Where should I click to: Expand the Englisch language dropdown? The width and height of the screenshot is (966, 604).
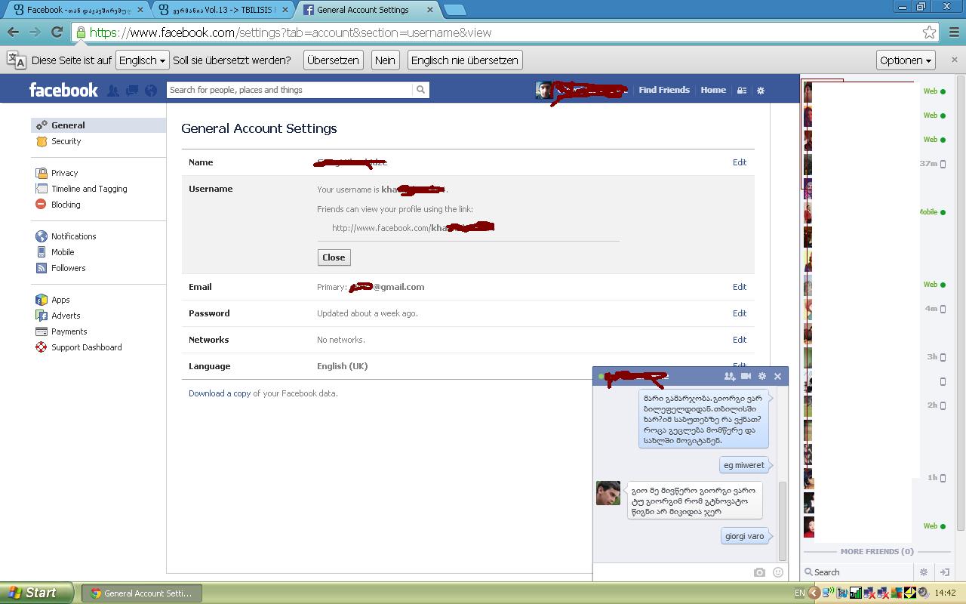[142, 60]
